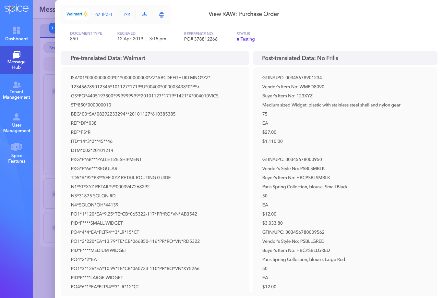443x298 pixels.
Task: Select the Post-translated Data: No Frills header
Action: point(300,58)
